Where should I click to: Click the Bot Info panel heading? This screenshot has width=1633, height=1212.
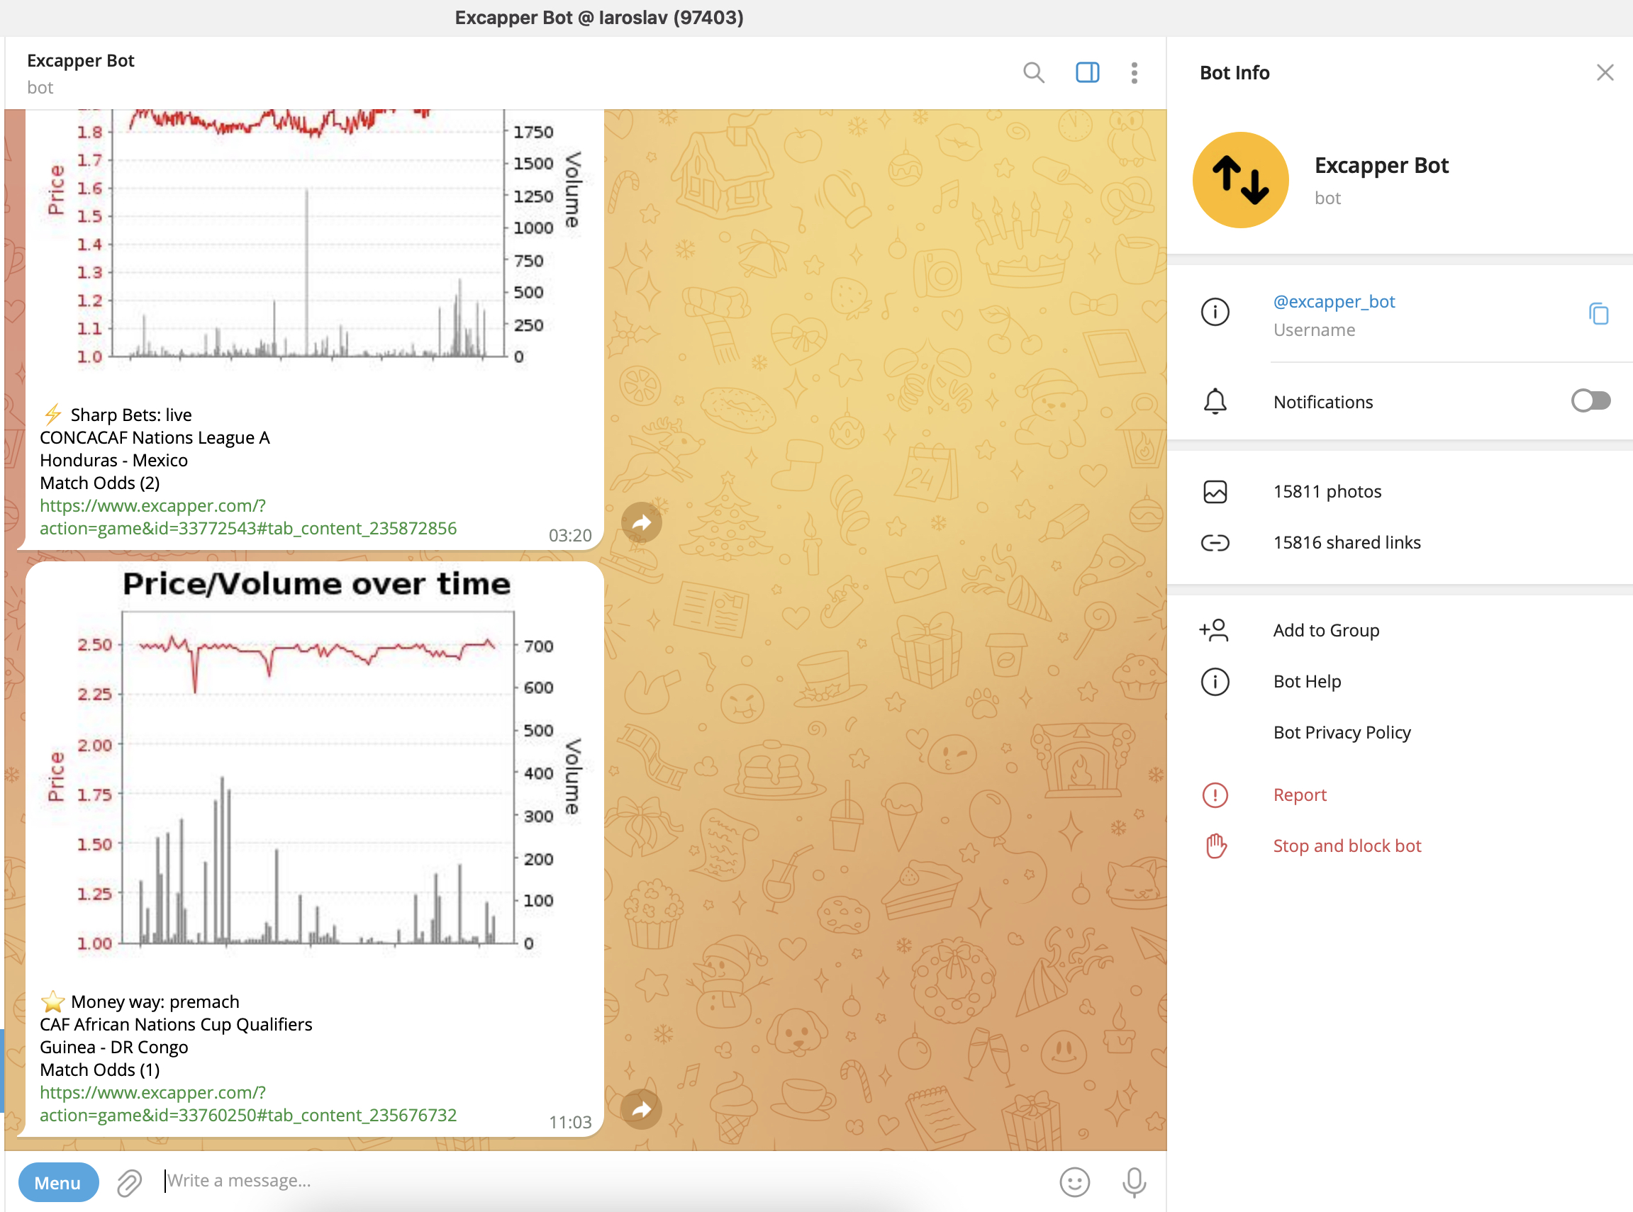tap(1234, 72)
